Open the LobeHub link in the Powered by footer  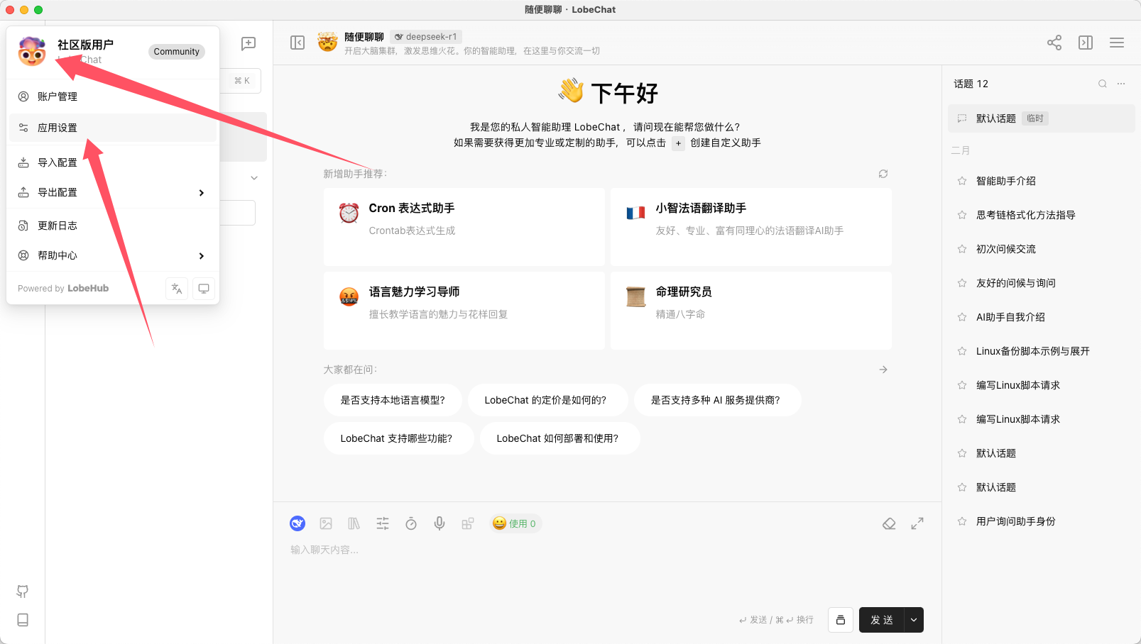[x=88, y=289]
